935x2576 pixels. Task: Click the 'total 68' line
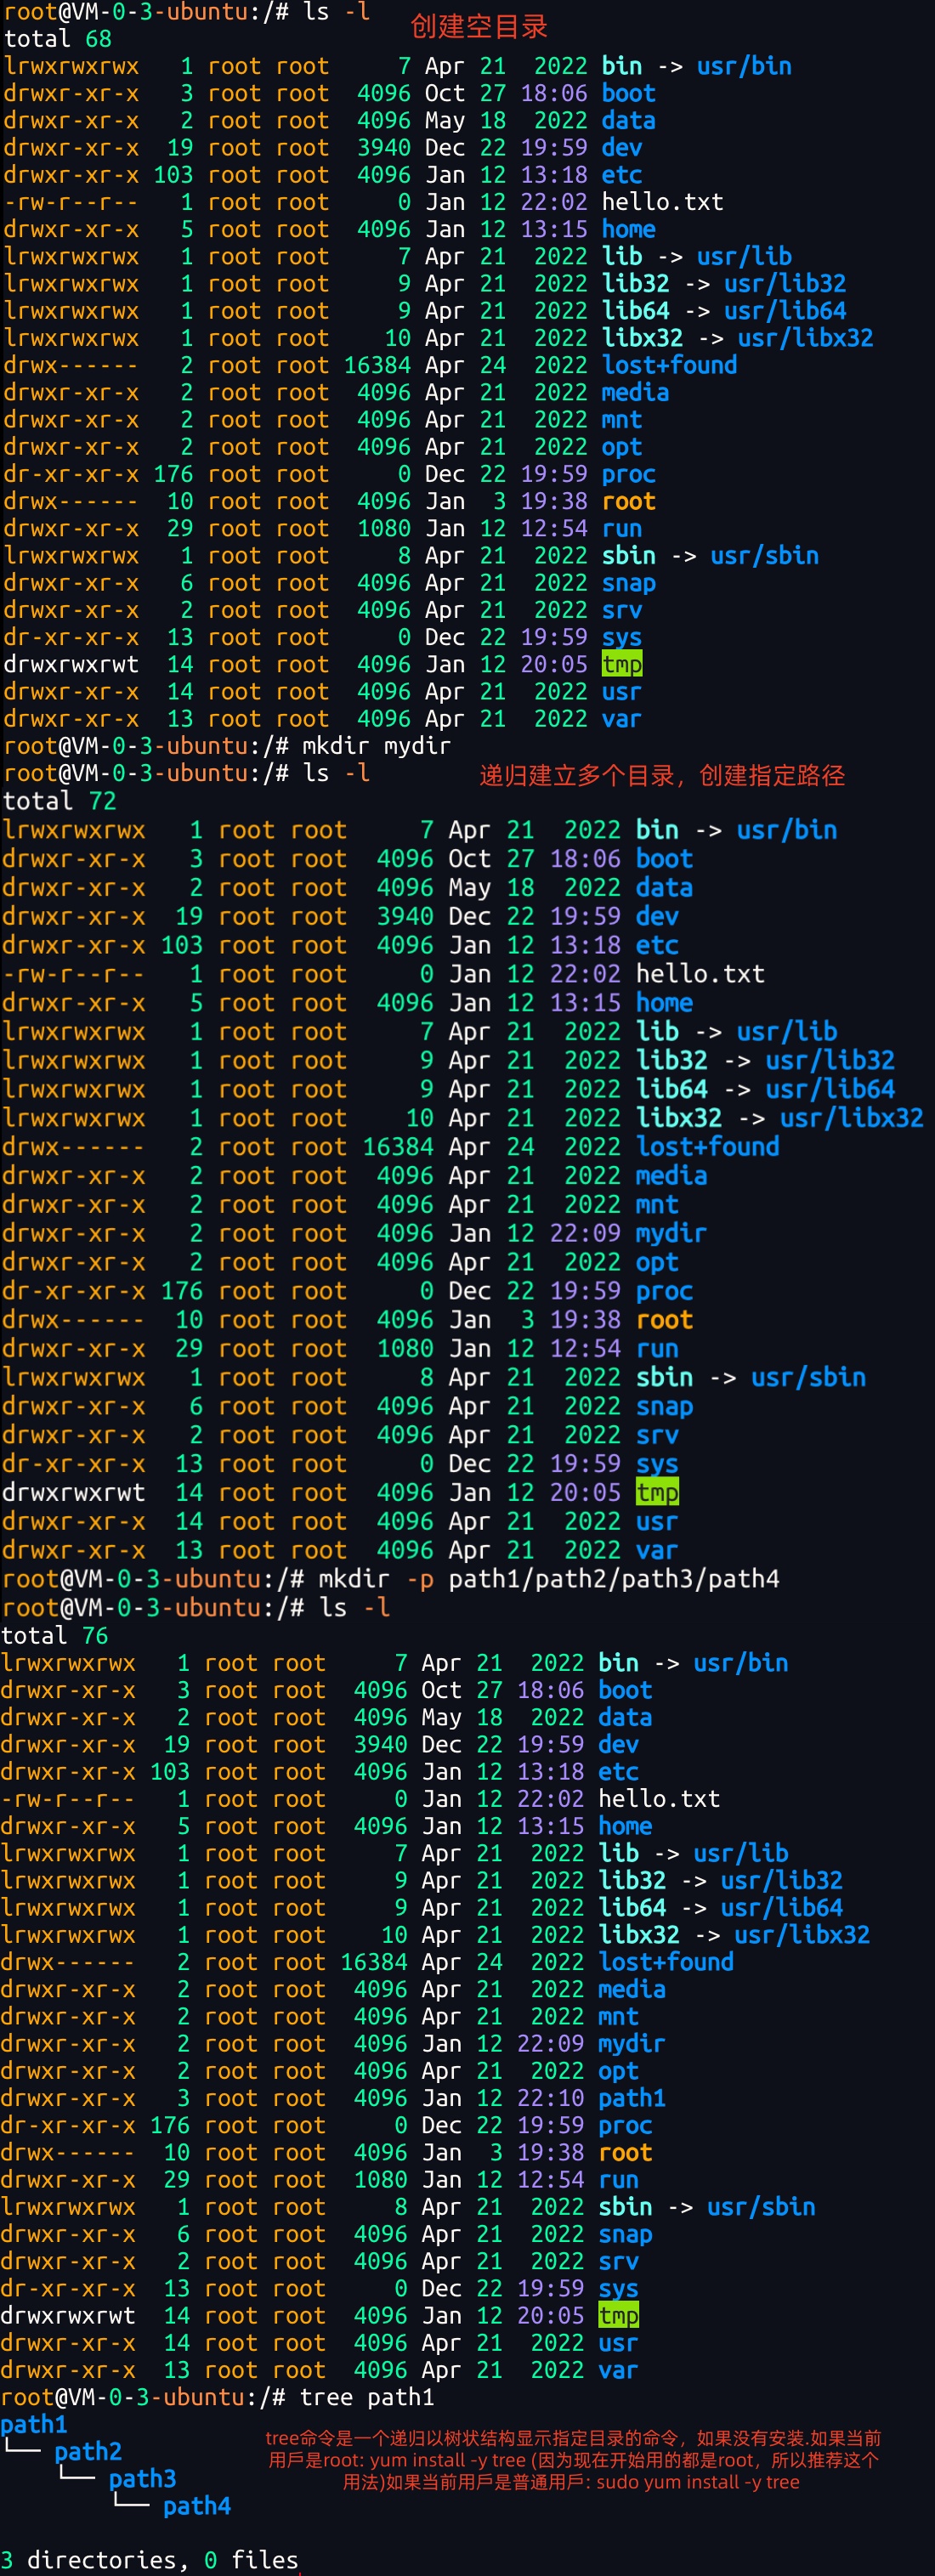[58, 39]
